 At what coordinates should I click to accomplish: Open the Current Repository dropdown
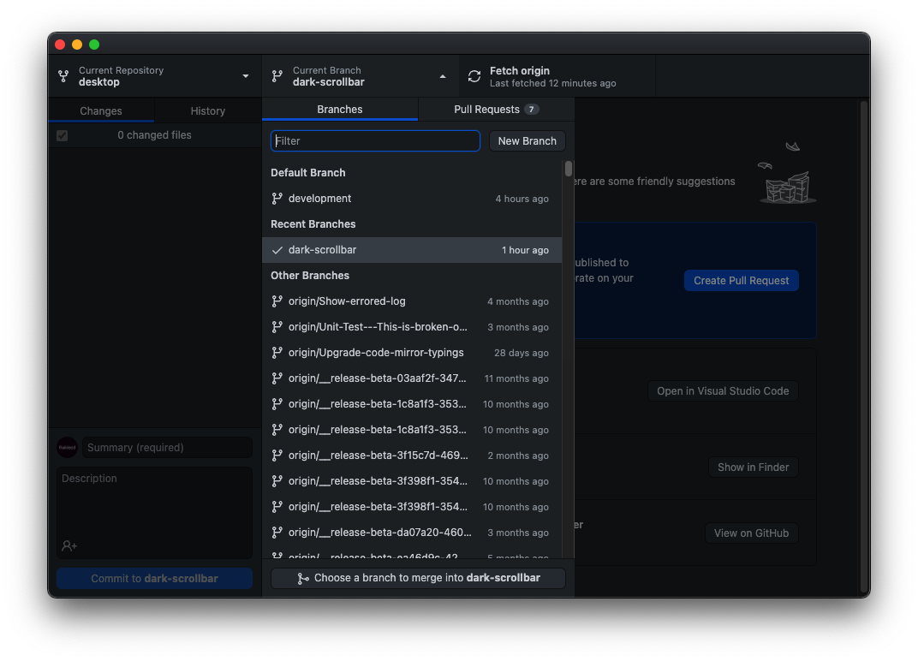pyautogui.click(x=154, y=76)
